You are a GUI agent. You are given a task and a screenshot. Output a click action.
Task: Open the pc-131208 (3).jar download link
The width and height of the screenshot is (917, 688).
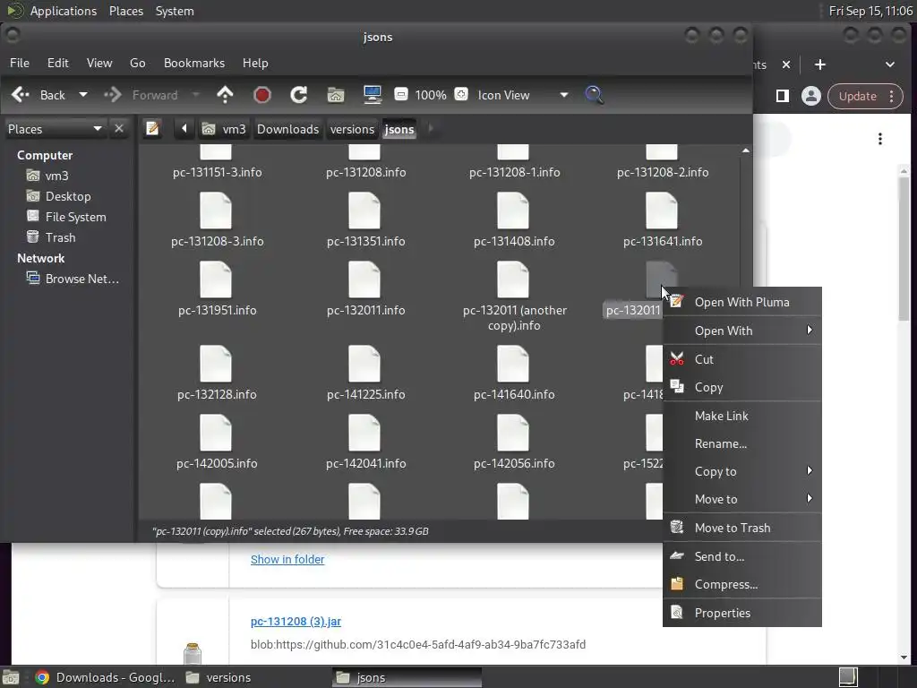click(296, 622)
